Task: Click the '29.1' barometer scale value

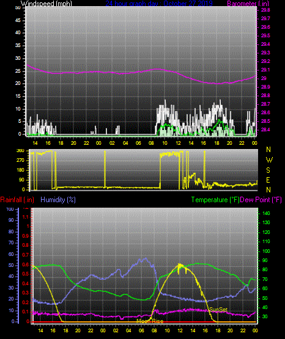Action: pyautogui.click(x=265, y=70)
